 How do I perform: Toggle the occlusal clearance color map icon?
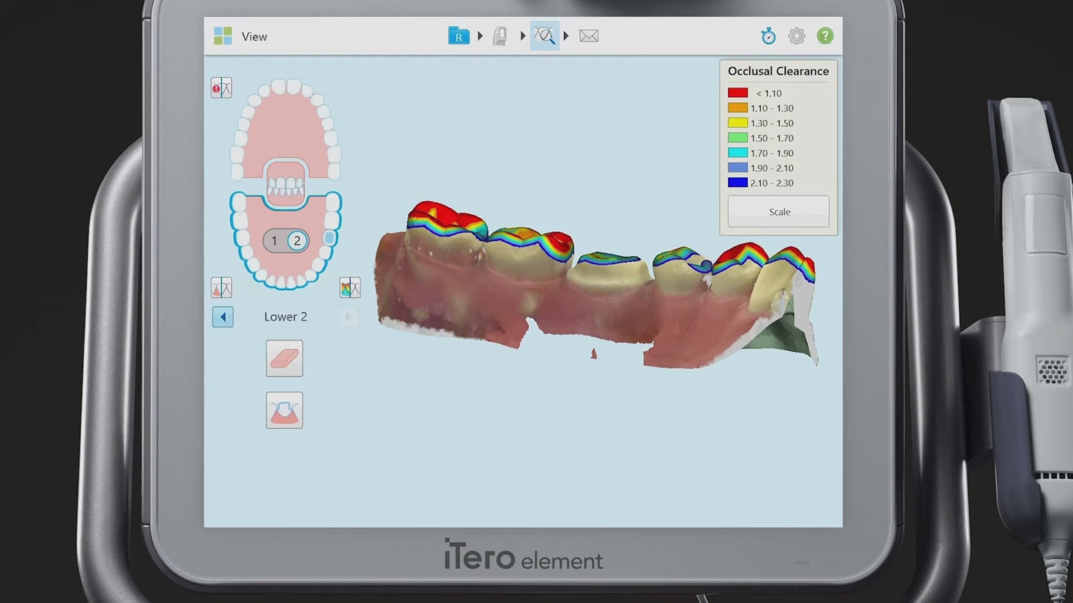point(350,288)
